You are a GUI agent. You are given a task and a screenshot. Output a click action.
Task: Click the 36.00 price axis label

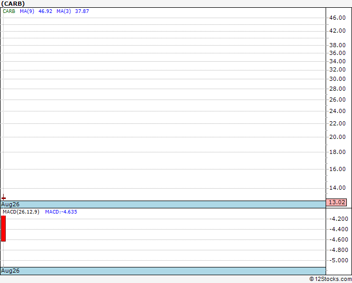pyautogui.click(x=338, y=53)
